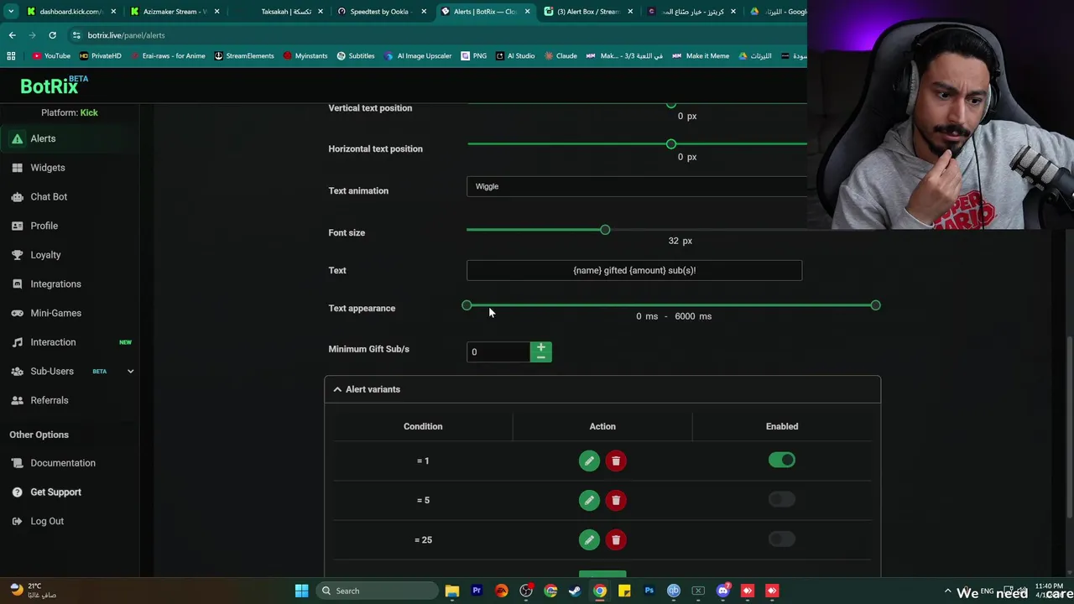The image size is (1074, 604).
Task: Increase Minimum Gift Sub/s with plus
Action: (541, 346)
